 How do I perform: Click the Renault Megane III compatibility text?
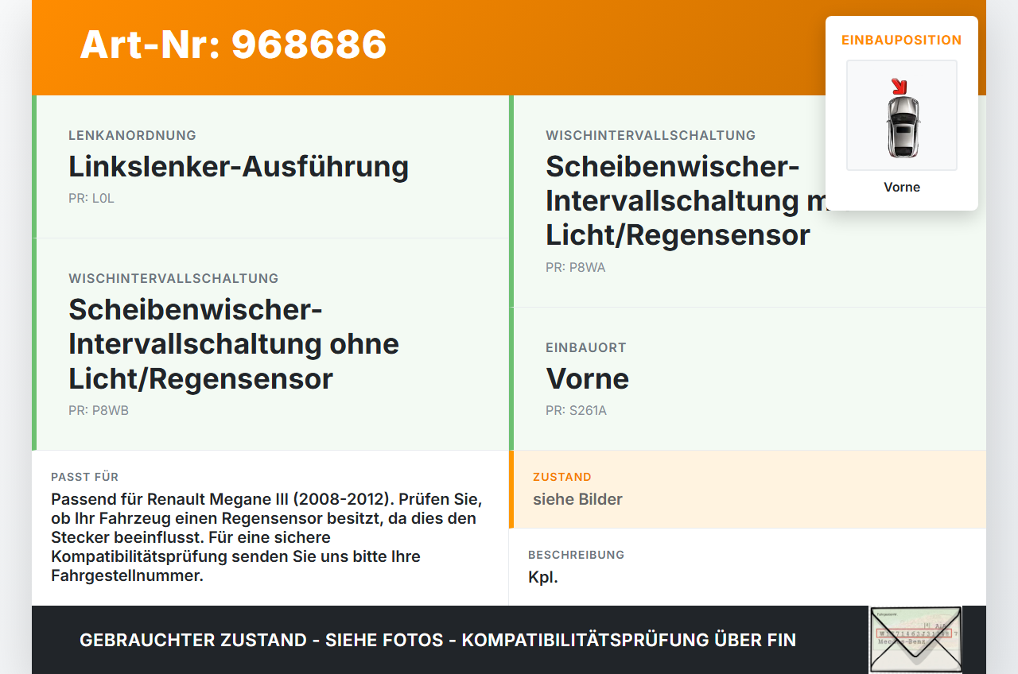pyautogui.click(x=266, y=537)
